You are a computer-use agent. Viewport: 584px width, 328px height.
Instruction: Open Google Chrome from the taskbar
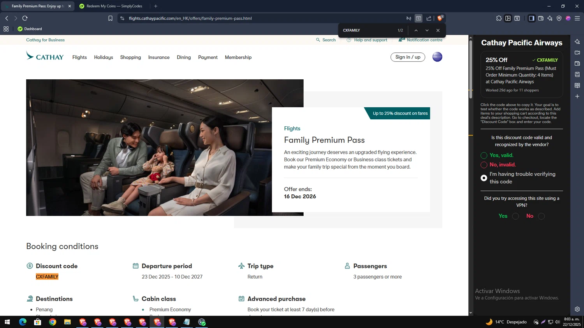tap(53, 322)
